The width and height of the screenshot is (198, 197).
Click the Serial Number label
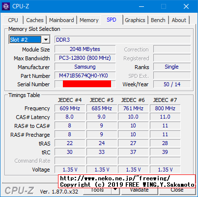point(33,84)
